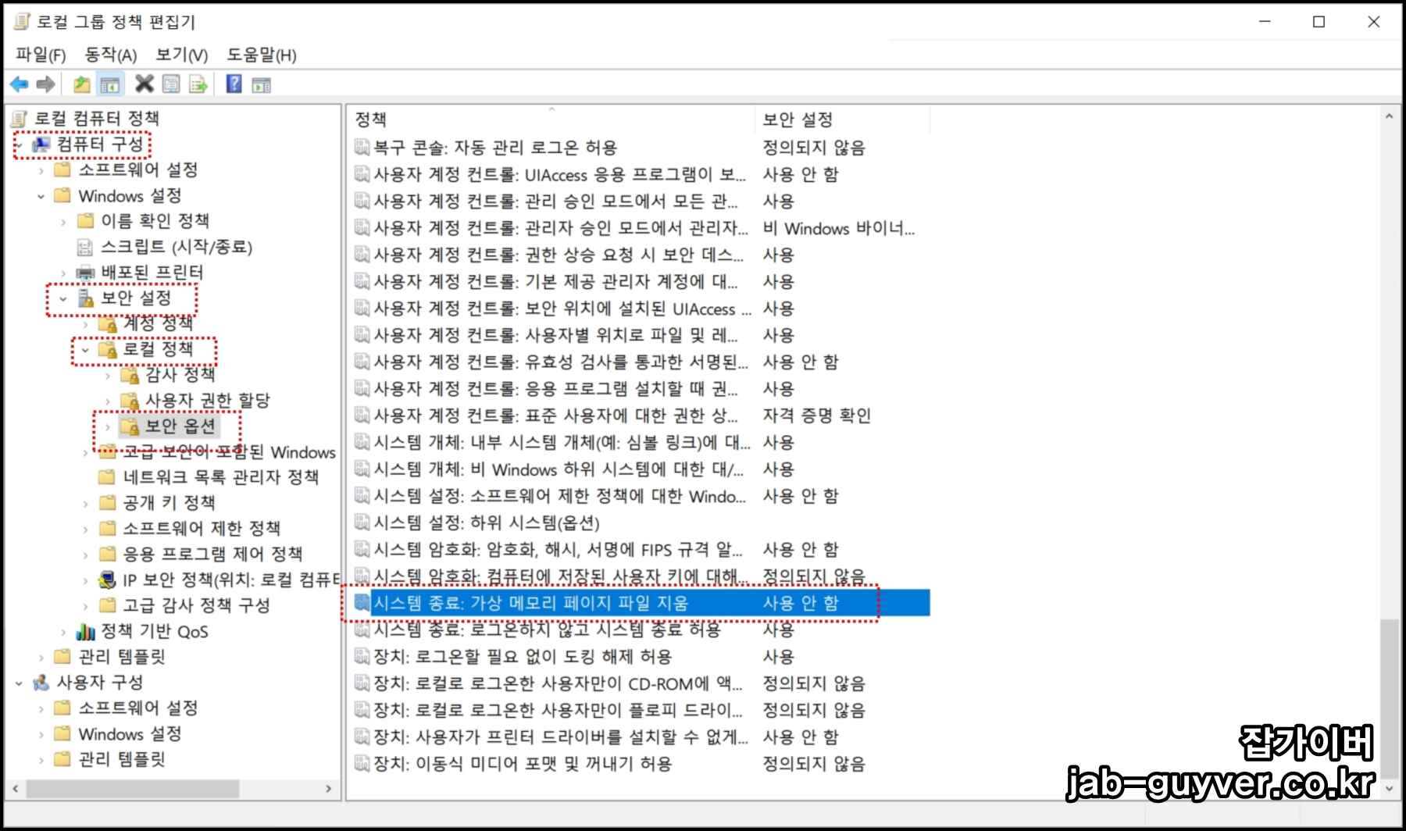Image resolution: width=1406 pixels, height=831 pixels.
Task: Click the Forward navigation arrow in the toolbar
Action: click(47, 84)
